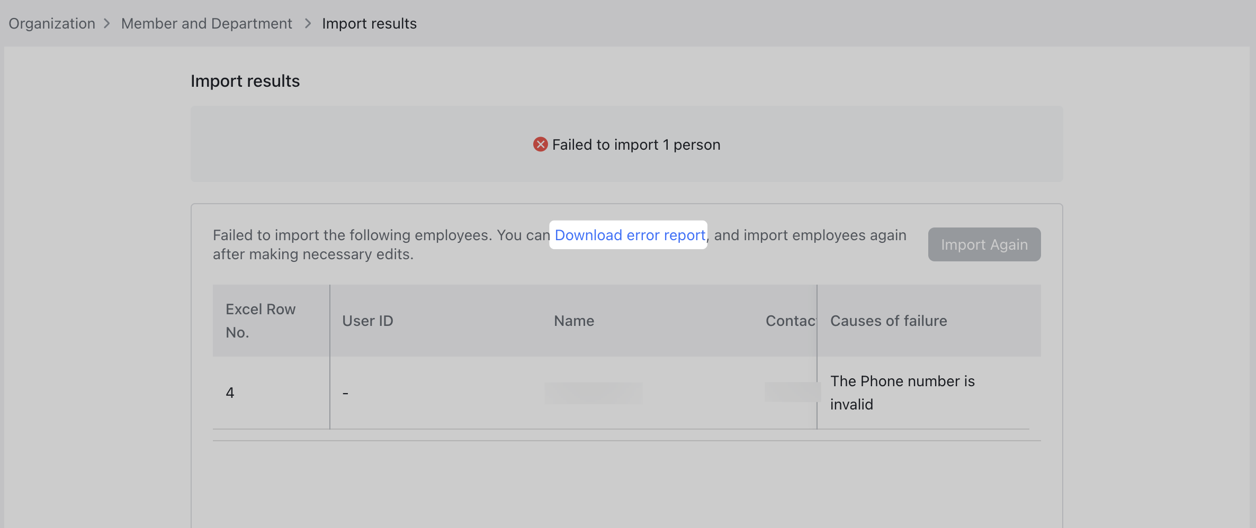Open Member and Department from breadcrumb
1256x528 pixels.
207,23
